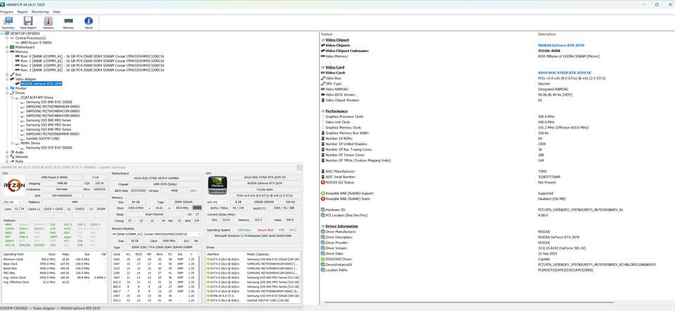
Task: Click the Video BIOS Version value 90.06.0b.40.4a
Action: [555, 95]
